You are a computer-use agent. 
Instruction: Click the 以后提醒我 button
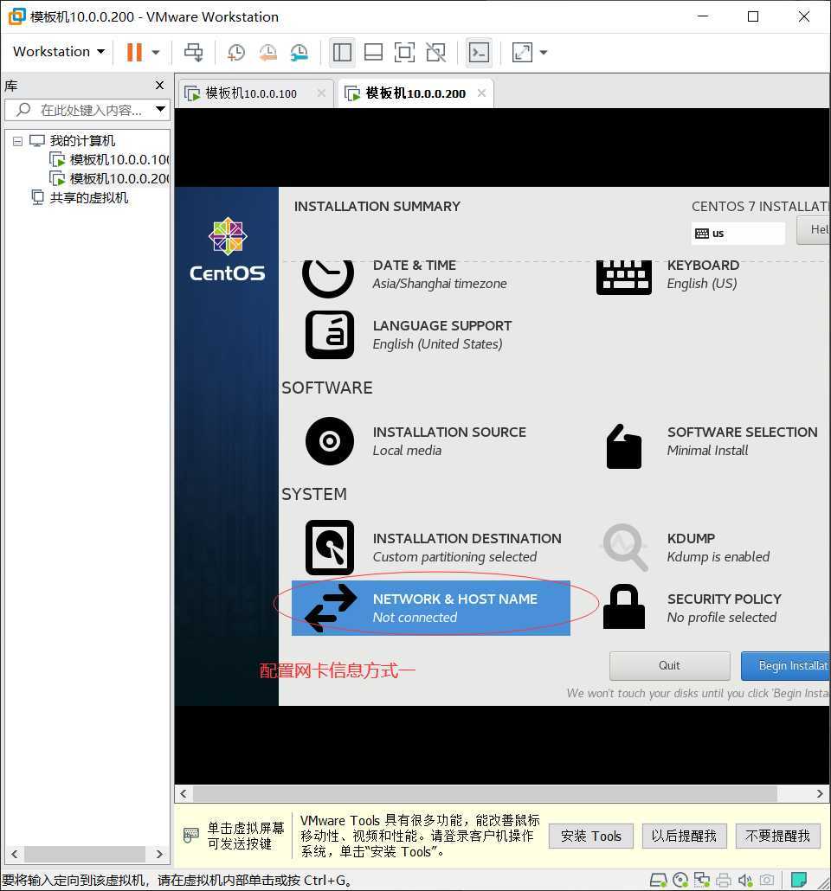pyautogui.click(x=684, y=836)
